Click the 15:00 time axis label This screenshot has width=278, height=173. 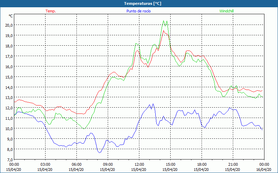[170, 165]
